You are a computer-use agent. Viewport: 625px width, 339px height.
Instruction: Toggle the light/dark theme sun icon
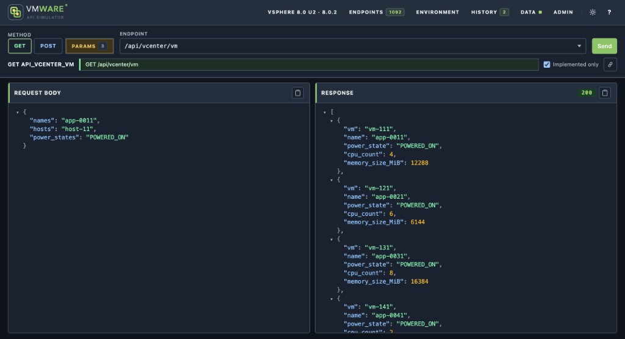pyautogui.click(x=593, y=12)
